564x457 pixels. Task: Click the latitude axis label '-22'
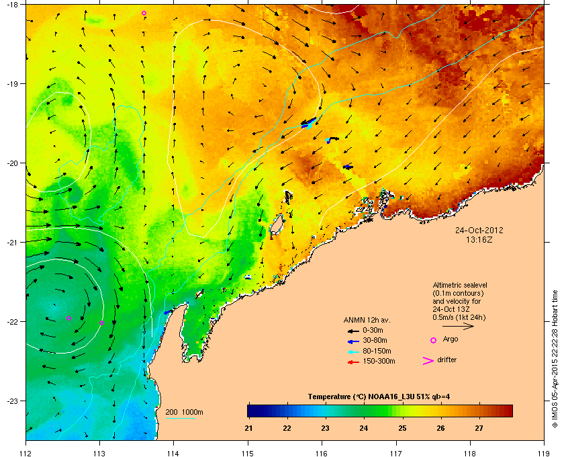coord(12,322)
